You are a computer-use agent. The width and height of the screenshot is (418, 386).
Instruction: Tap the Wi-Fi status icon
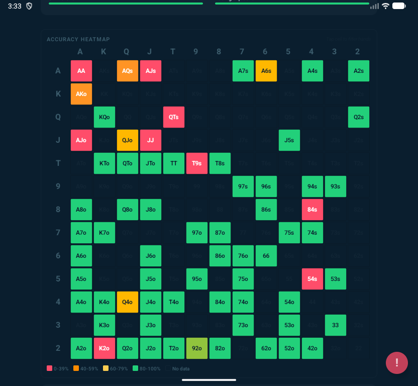click(385, 6)
